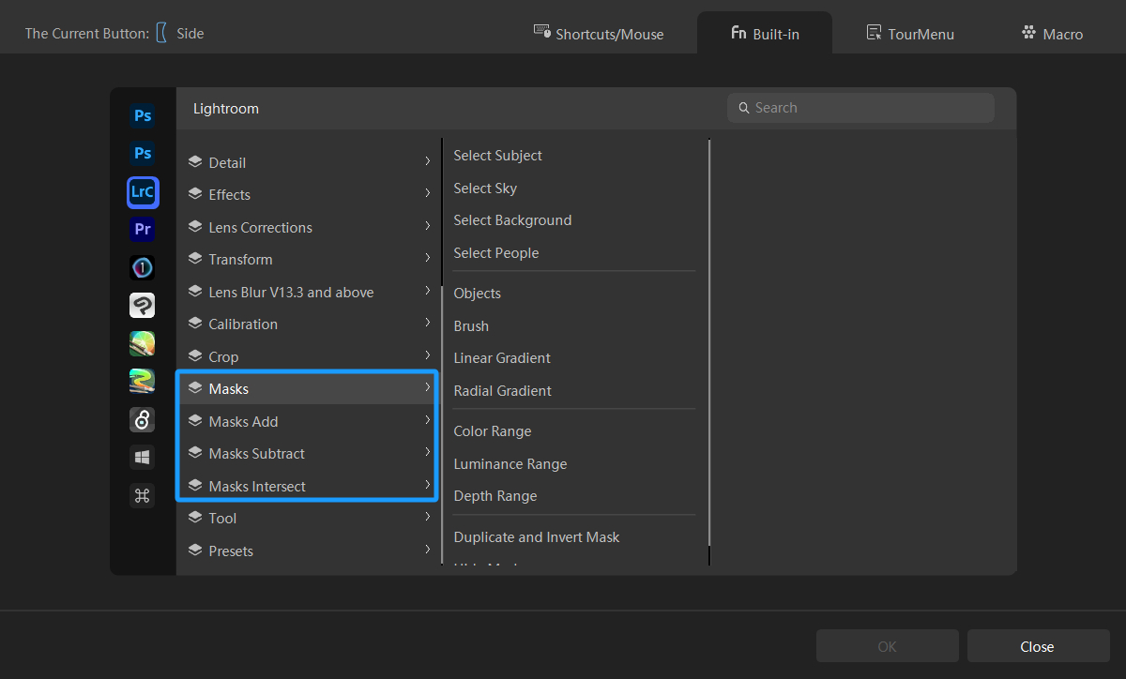Open the Macro tab

[1052, 33]
